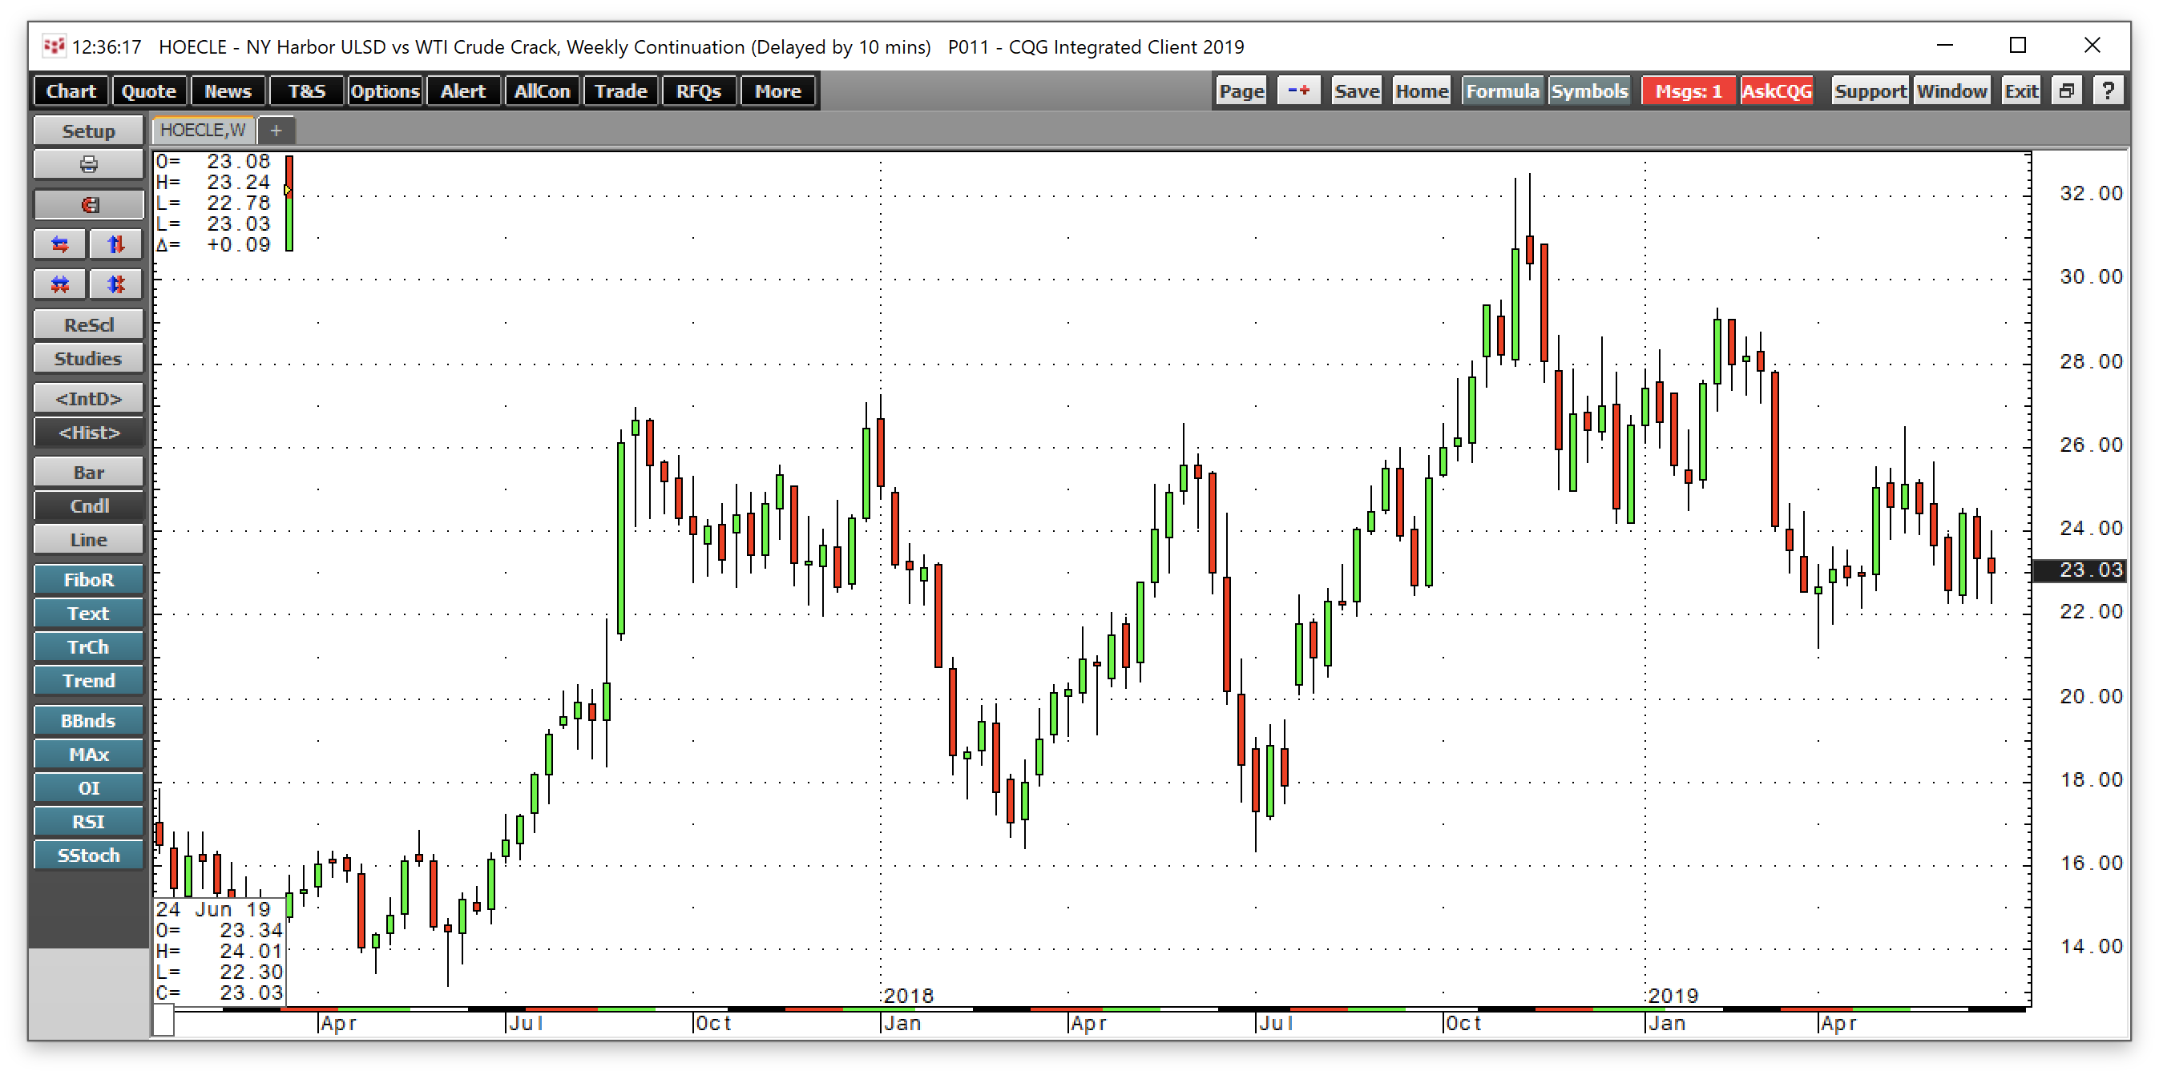
Task: Click the vertical expand-compress arrows icon
Action: click(115, 285)
